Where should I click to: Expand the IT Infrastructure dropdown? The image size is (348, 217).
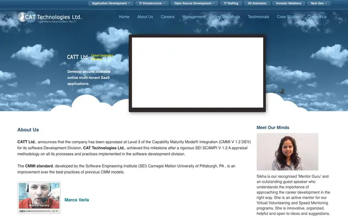click(152, 3)
